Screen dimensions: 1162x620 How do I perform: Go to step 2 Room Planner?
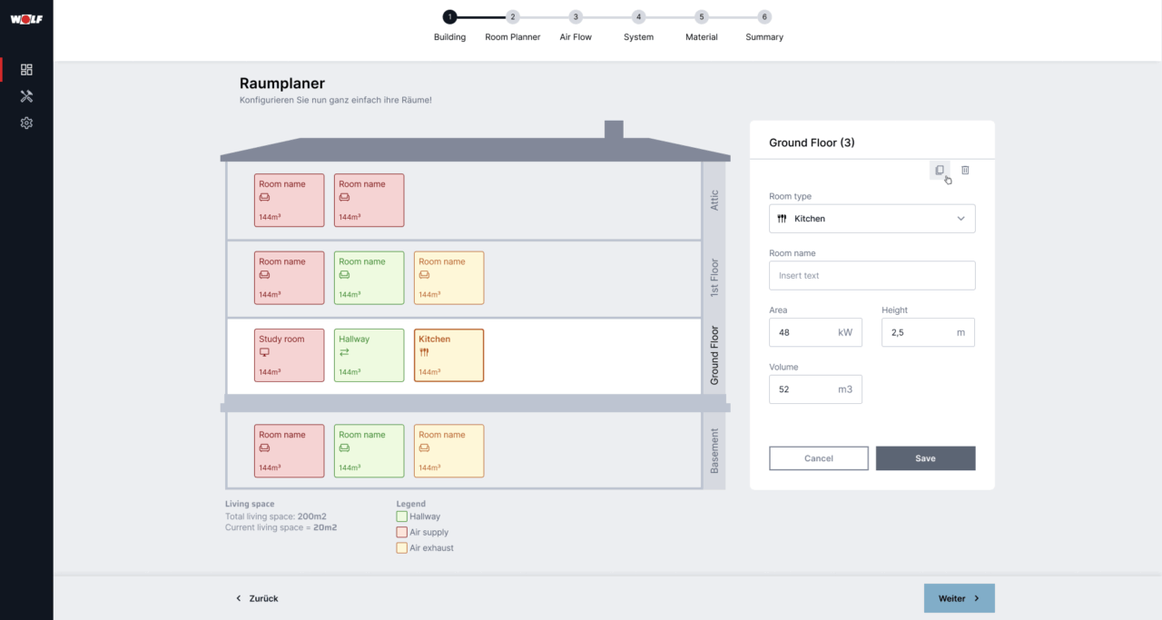512,17
